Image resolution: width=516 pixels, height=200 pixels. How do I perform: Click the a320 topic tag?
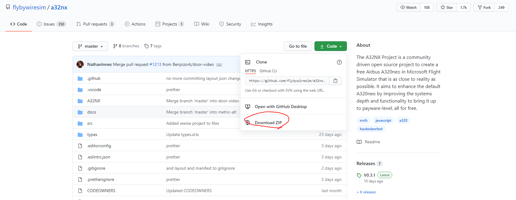click(x=403, y=120)
